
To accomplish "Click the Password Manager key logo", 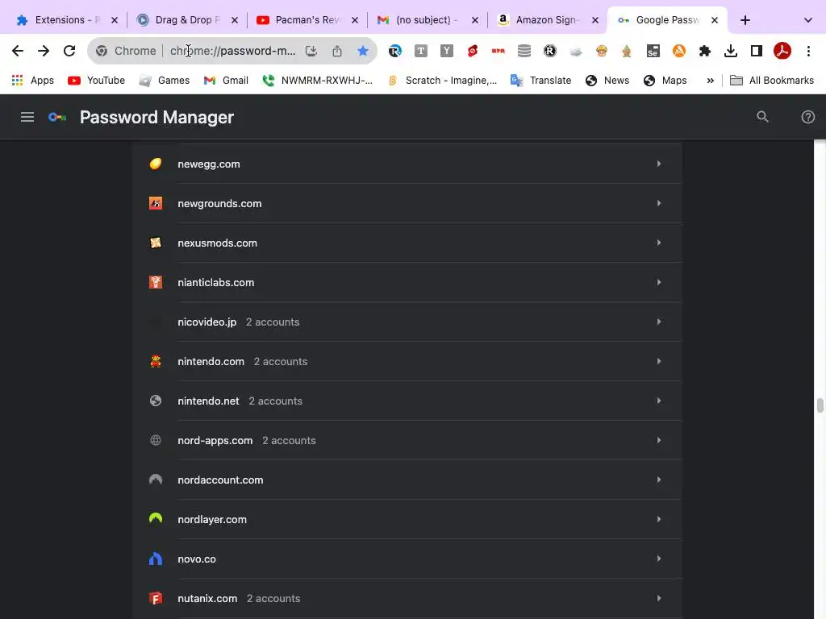I will (57, 117).
